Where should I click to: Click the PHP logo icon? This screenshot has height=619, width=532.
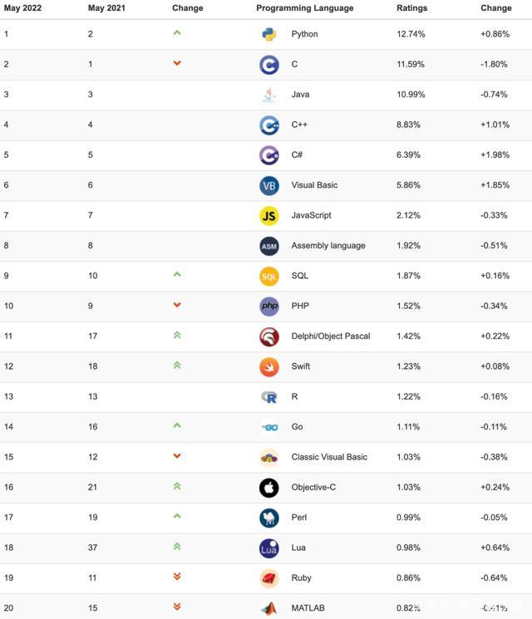pos(268,307)
